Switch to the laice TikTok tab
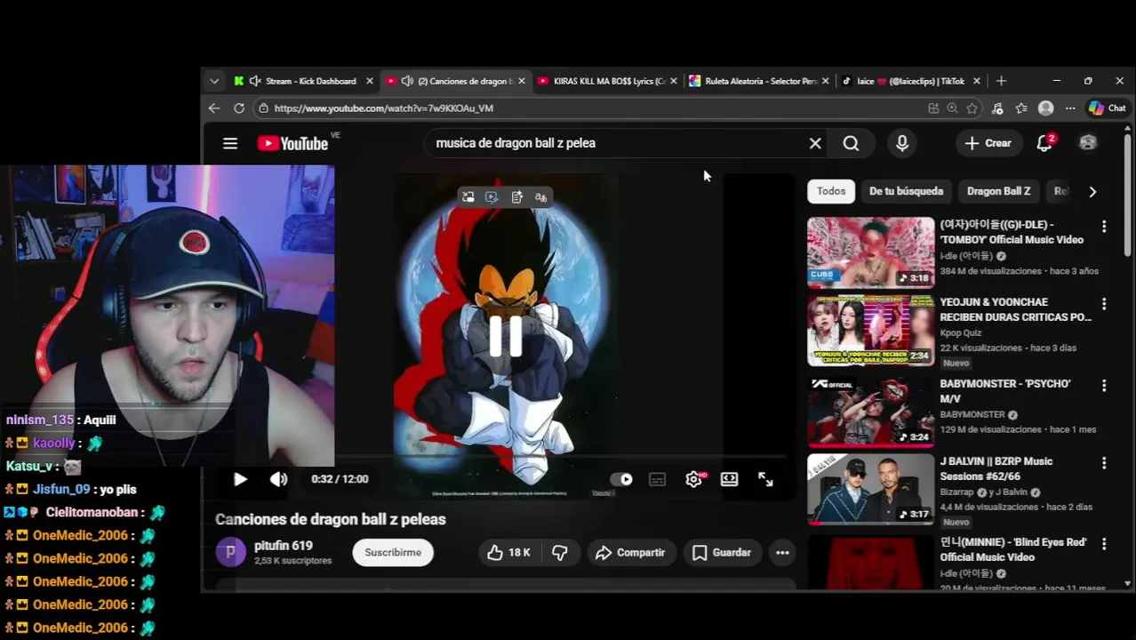 (x=910, y=81)
